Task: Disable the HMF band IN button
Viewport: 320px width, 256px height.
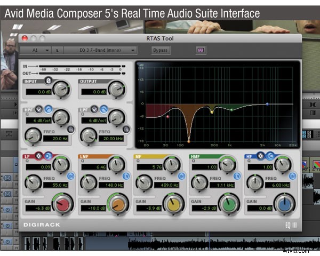Action: tap(237, 176)
